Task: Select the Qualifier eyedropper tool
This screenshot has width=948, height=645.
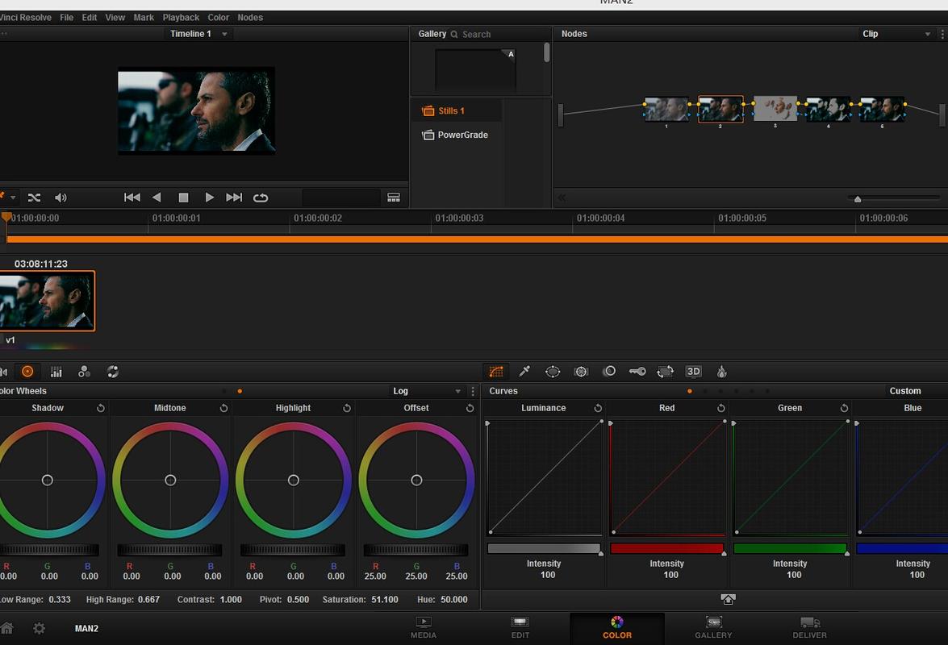Action: click(524, 372)
